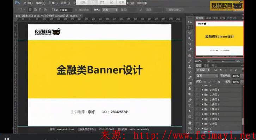The height and width of the screenshot is (140, 256).
Task: Show layer group 2 拷贝 8
Action: [197, 90]
